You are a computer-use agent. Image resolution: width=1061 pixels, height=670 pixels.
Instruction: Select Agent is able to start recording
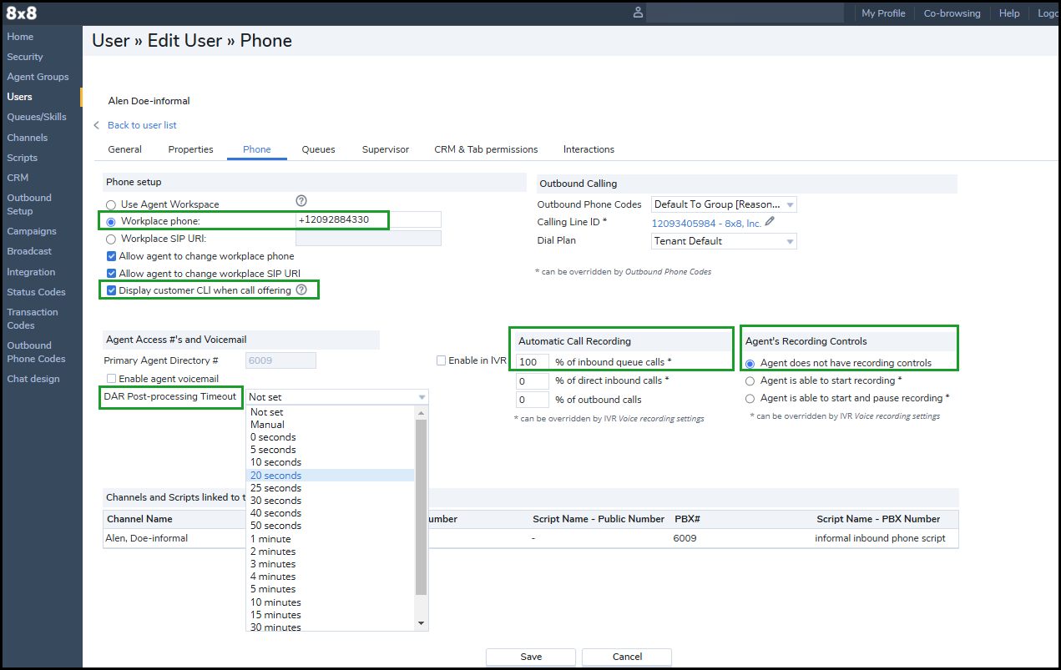tap(750, 380)
